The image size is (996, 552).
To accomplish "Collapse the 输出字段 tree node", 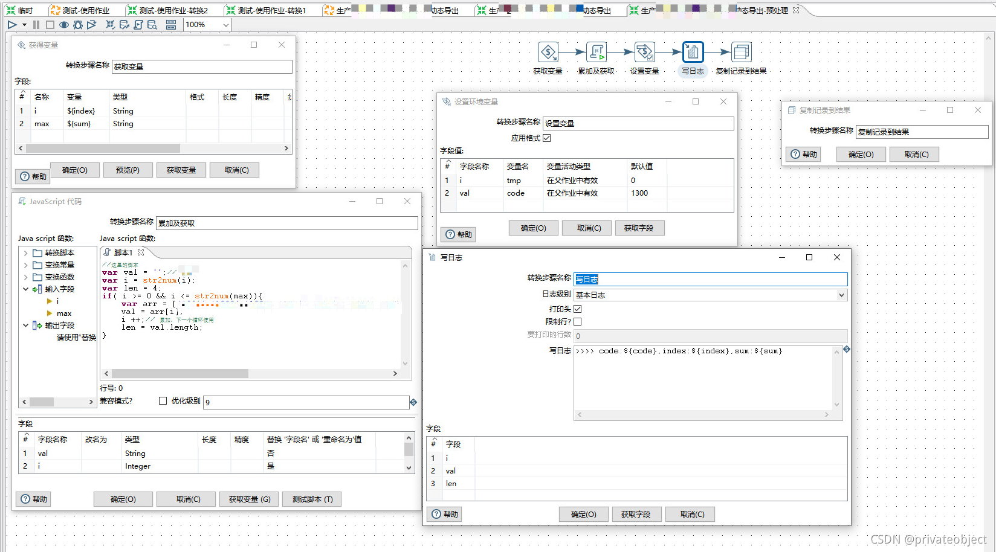I will tap(25, 326).
